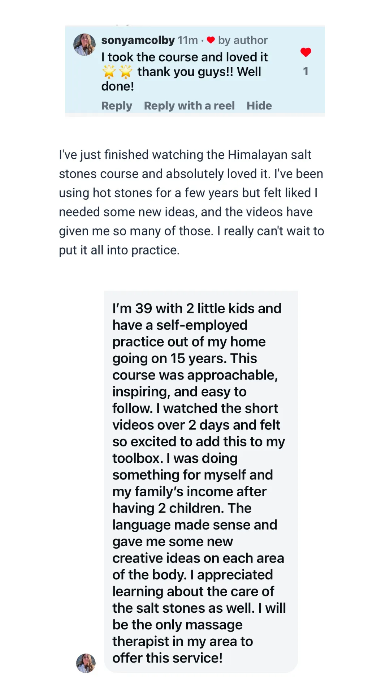The image size is (390, 694).
Task: Select Reply with a reel
Action: click(x=189, y=106)
